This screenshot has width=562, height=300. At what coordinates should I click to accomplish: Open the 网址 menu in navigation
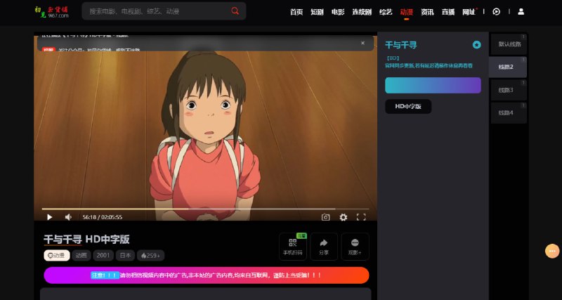point(469,12)
